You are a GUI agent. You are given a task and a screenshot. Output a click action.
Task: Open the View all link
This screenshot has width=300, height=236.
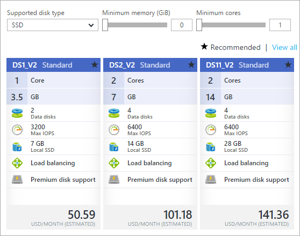coord(284,47)
